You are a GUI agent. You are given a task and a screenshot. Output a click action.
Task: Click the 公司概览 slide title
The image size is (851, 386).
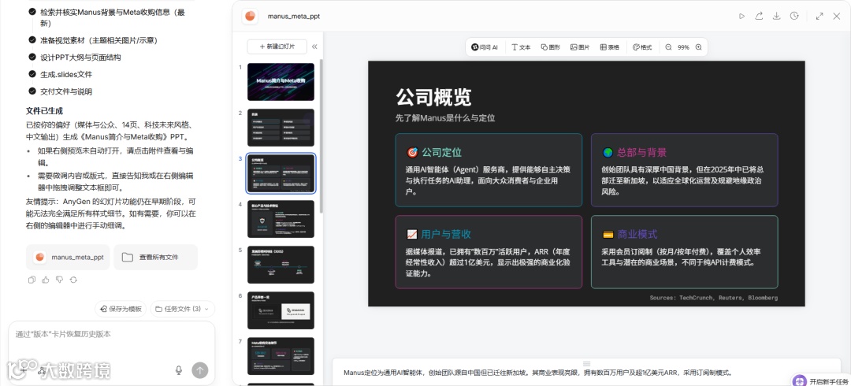pos(433,98)
